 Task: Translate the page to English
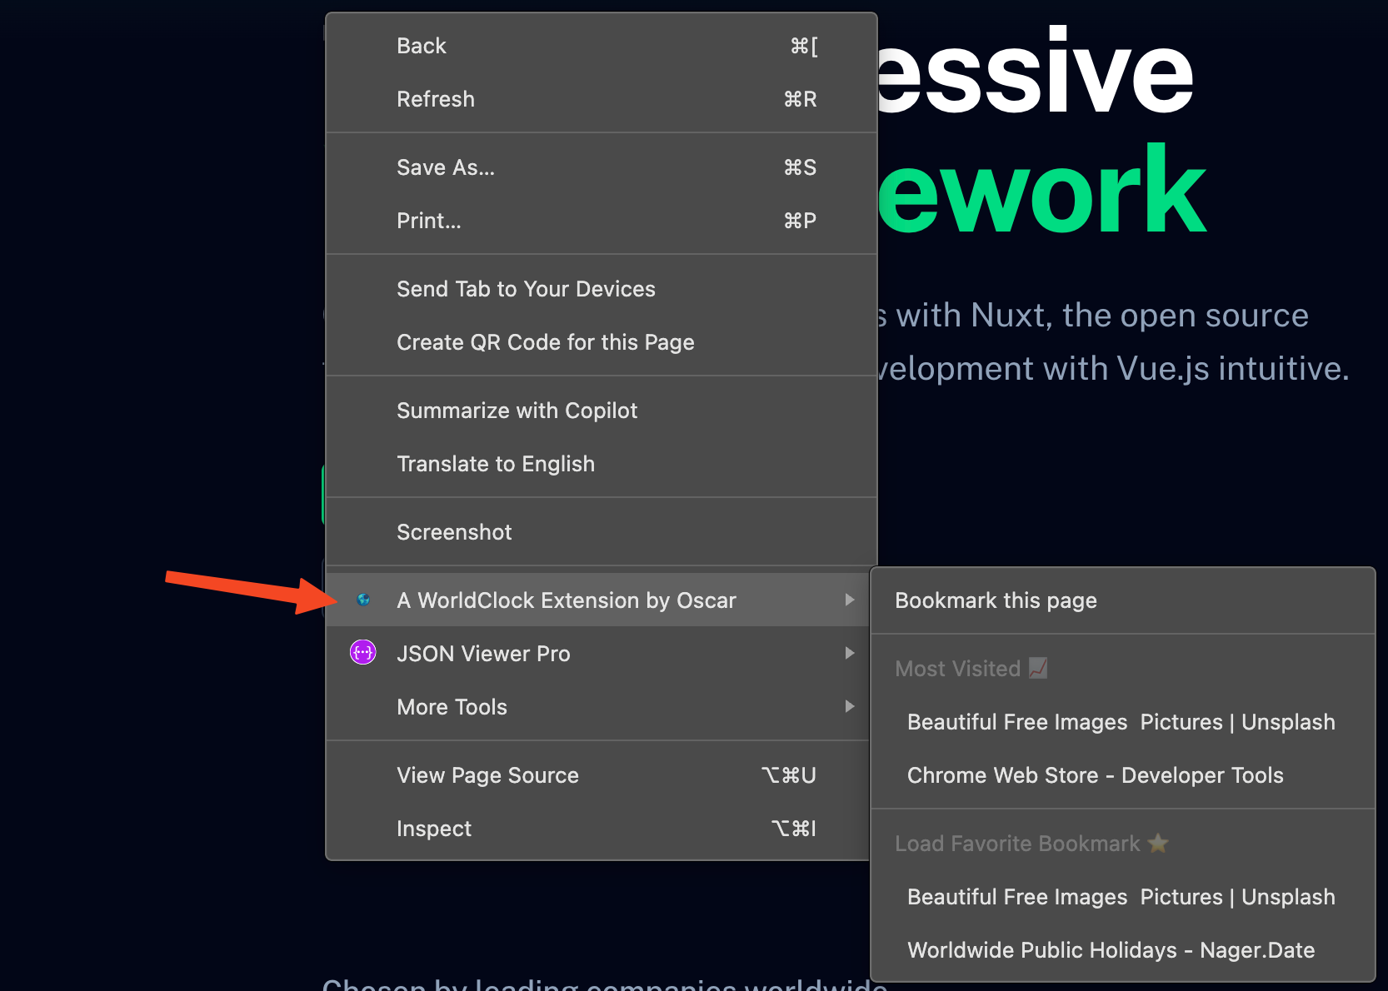pos(496,464)
